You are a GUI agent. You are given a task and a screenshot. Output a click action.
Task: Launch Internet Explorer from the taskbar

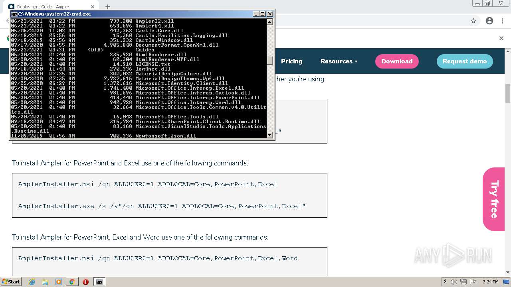[32, 282]
